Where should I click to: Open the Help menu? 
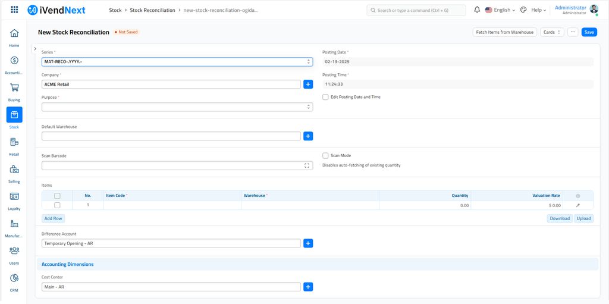538,10
